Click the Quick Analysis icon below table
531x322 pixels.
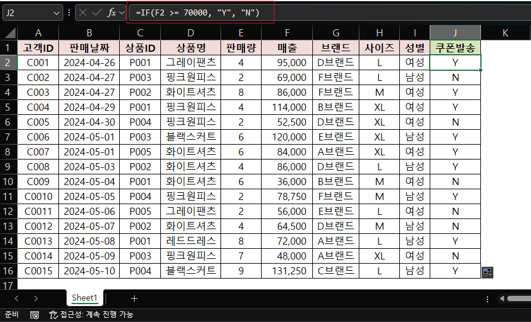click(x=487, y=272)
